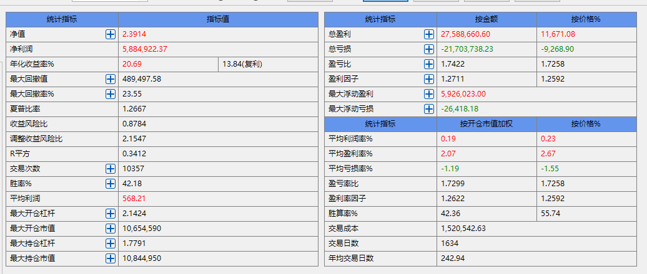Viewport: 647px width, 274px height.
Task: Click the 按开仓市值加权 column header
Action: tap(486, 123)
